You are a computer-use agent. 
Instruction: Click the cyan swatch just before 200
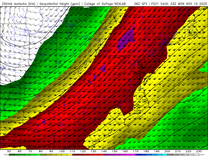(x=165, y=155)
